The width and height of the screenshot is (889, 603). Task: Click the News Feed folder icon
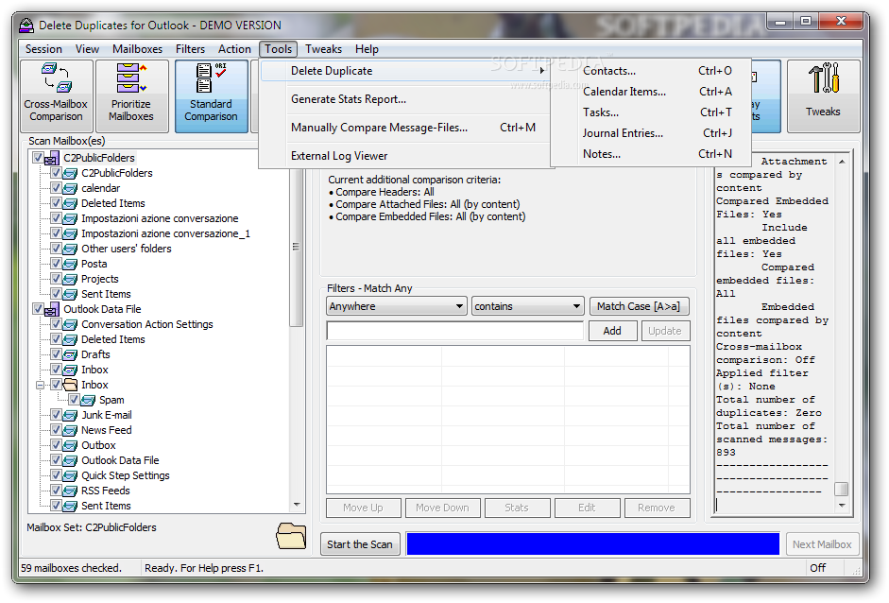pyautogui.click(x=70, y=431)
